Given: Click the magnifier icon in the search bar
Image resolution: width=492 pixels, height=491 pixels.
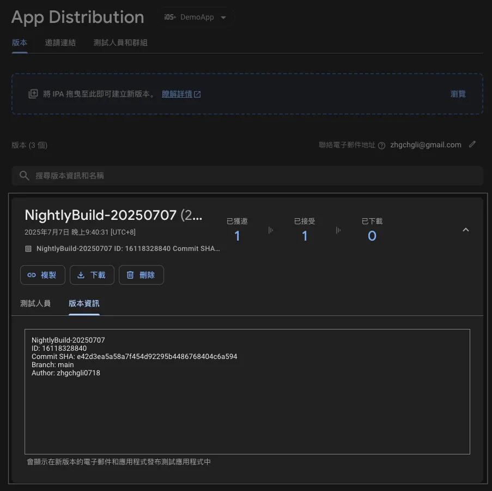Looking at the screenshot, I should pos(25,176).
